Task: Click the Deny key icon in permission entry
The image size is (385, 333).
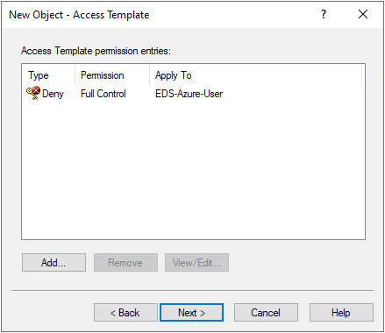Action: pyautogui.click(x=33, y=93)
